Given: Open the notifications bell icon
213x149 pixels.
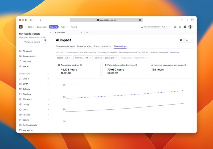Looking at the screenshot, I should 185,27.
